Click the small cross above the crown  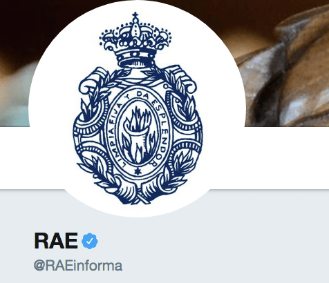pos(135,15)
